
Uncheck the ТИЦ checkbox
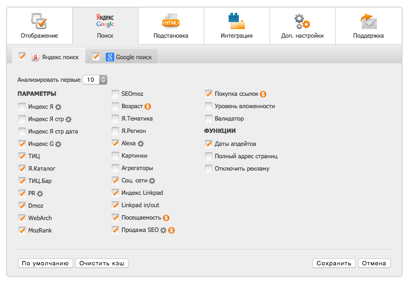[22, 156]
